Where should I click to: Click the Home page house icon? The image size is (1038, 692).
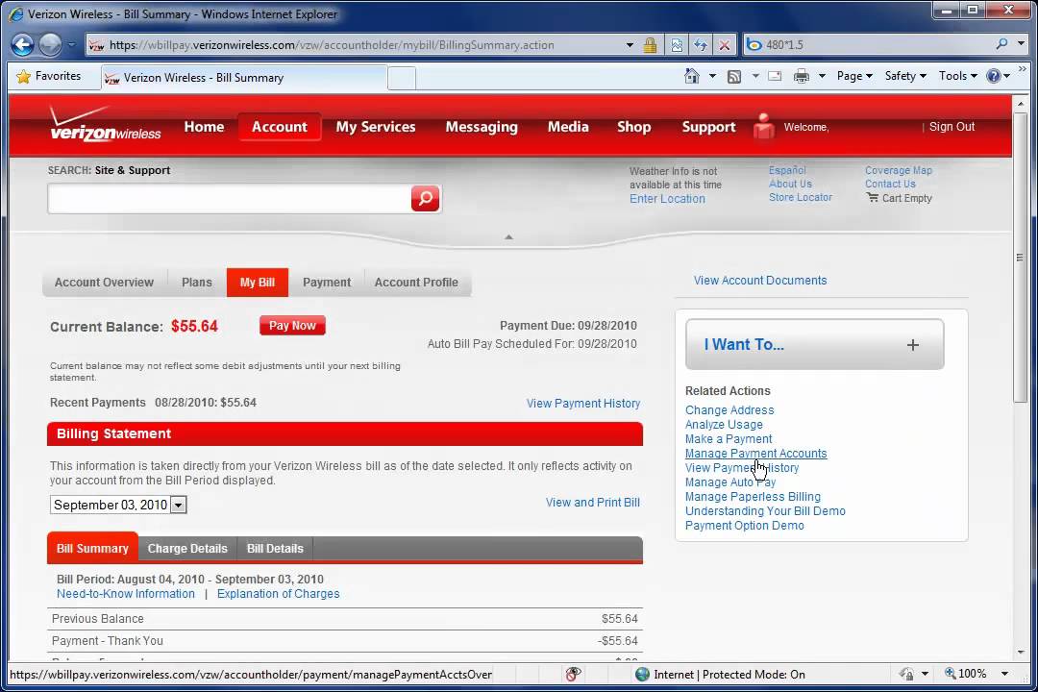point(691,76)
